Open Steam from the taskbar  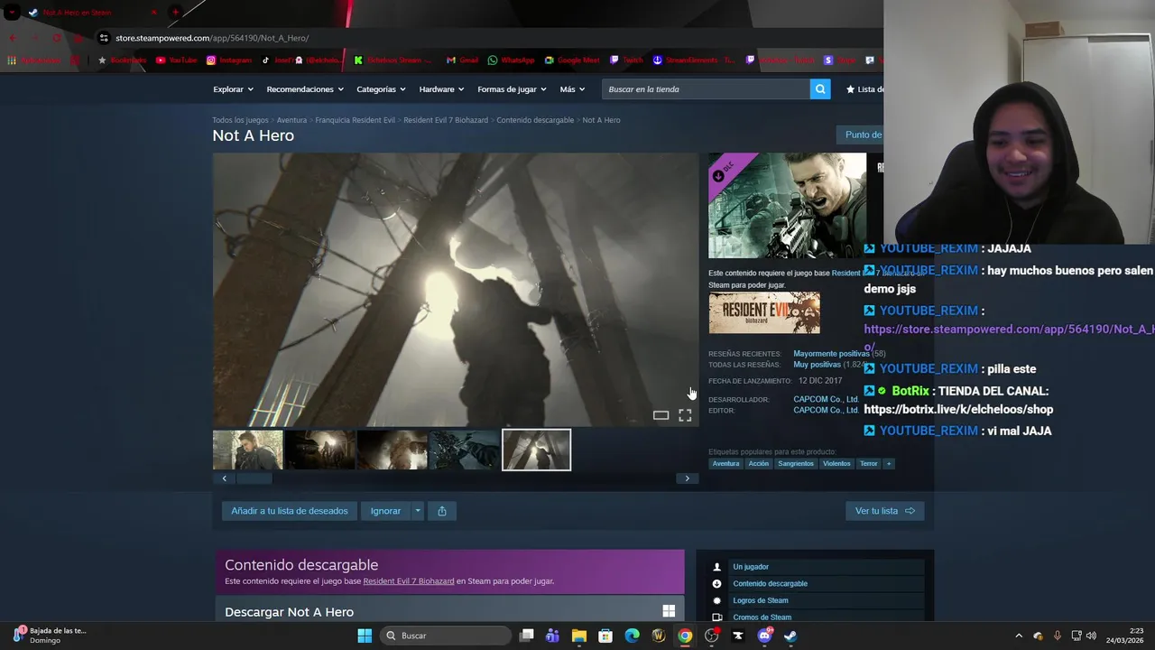pyautogui.click(x=790, y=636)
